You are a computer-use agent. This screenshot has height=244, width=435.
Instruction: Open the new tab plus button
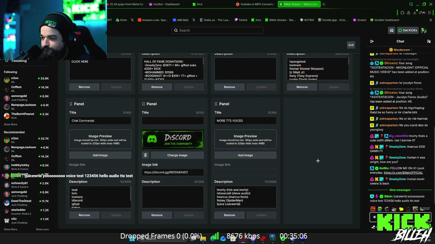click(x=324, y=4)
